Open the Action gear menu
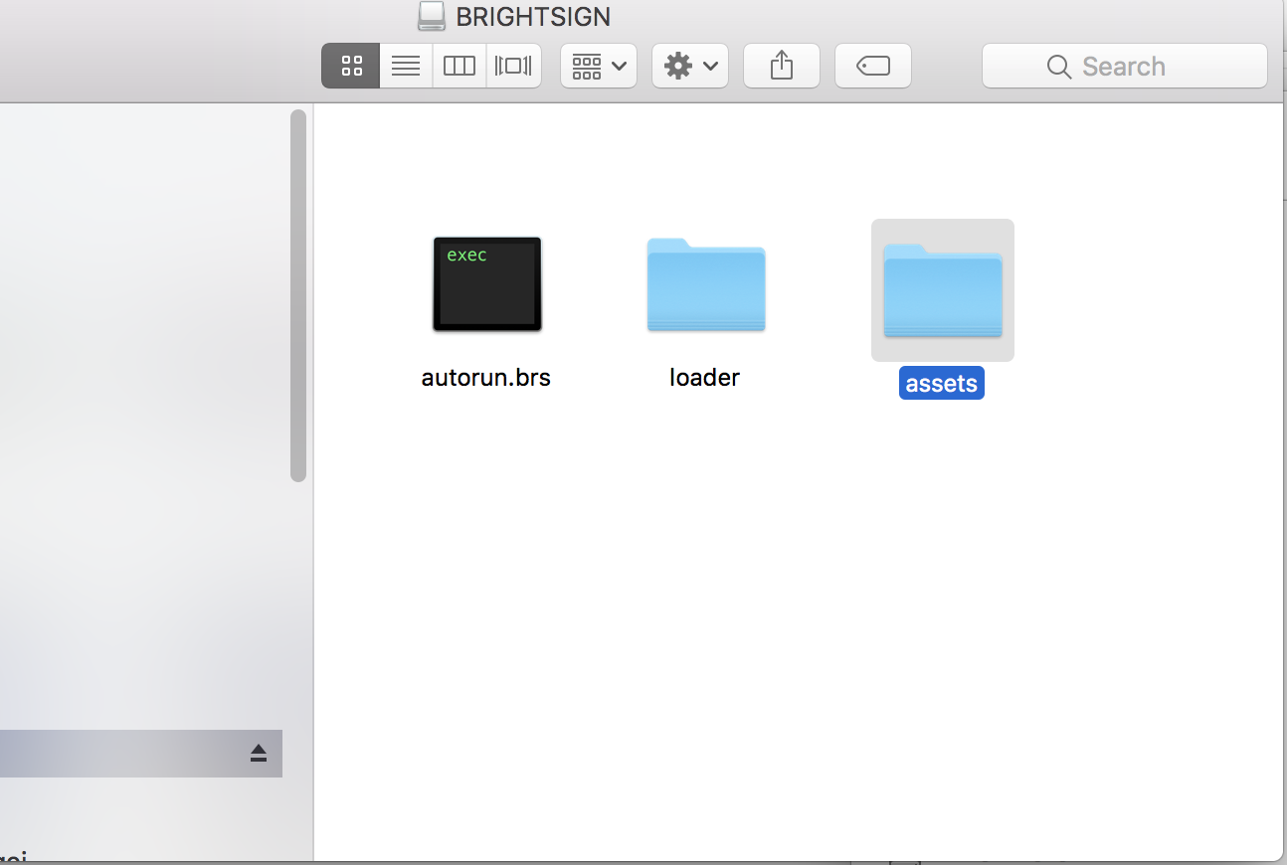 pos(690,67)
